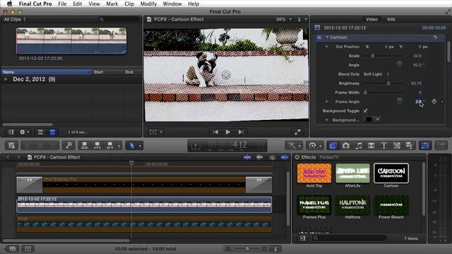Go to the previous edit point

(215, 132)
